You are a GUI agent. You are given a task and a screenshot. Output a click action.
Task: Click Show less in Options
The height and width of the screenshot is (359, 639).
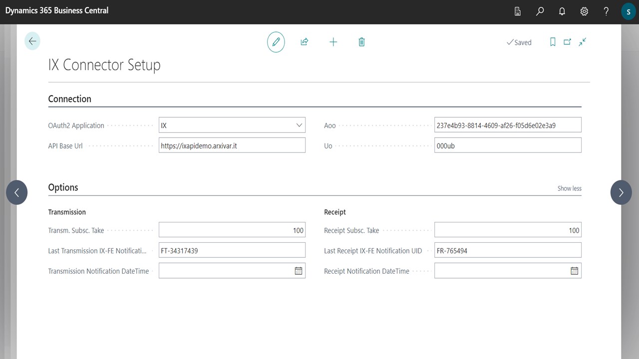tap(570, 188)
